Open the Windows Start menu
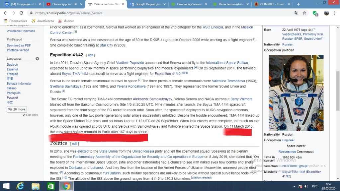The image size is (340, 191). coord(6,186)
